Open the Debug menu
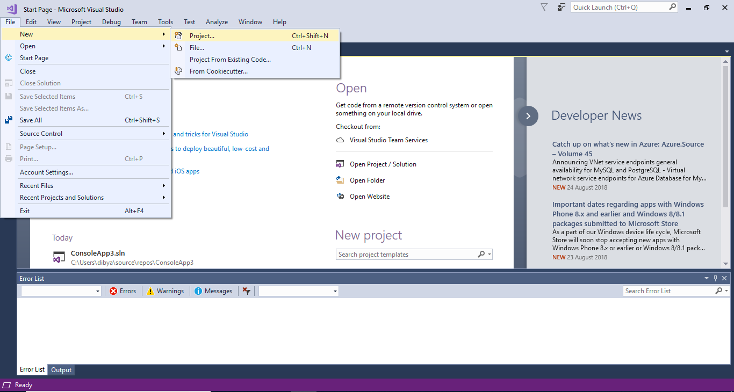Image resolution: width=734 pixels, height=392 pixels. (111, 22)
